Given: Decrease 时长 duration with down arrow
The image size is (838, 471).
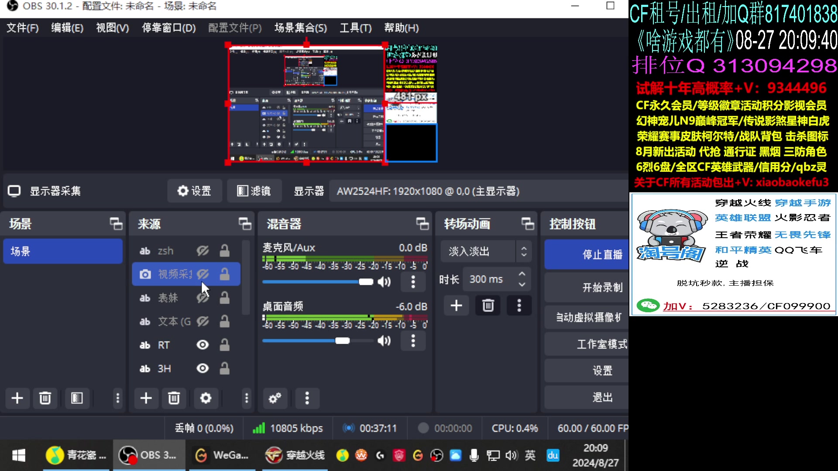Looking at the screenshot, I should (x=522, y=285).
